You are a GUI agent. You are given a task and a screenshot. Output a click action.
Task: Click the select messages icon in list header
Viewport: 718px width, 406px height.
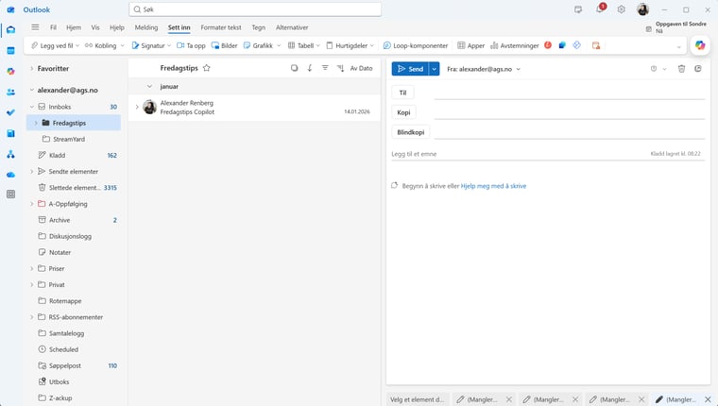click(x=295, y=68)
